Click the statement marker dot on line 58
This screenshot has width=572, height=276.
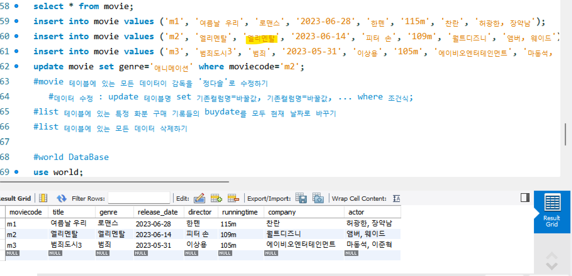point(16,6)
